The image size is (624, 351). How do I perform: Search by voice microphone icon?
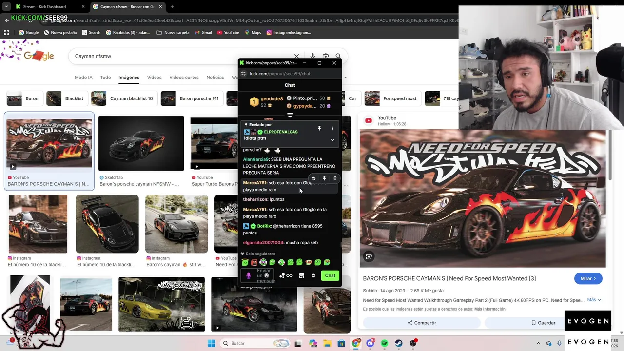click(x=312, y=56)
